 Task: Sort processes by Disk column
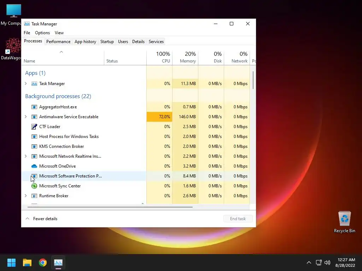(x=211, y=58)
